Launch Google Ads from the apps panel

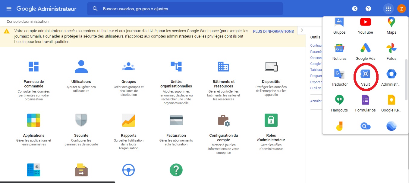point(365,51)
